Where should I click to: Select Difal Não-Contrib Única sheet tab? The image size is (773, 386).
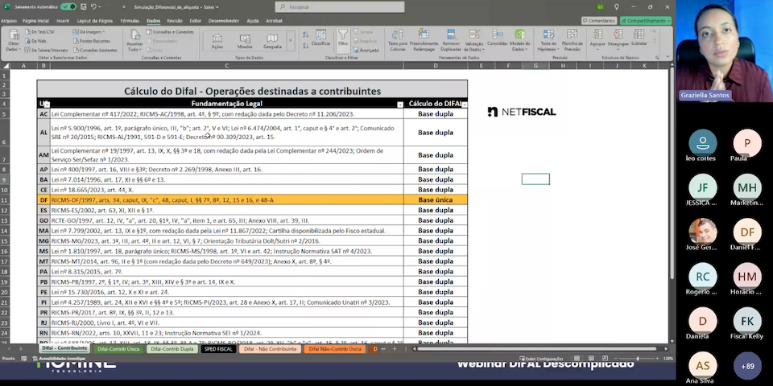point(335,349)
